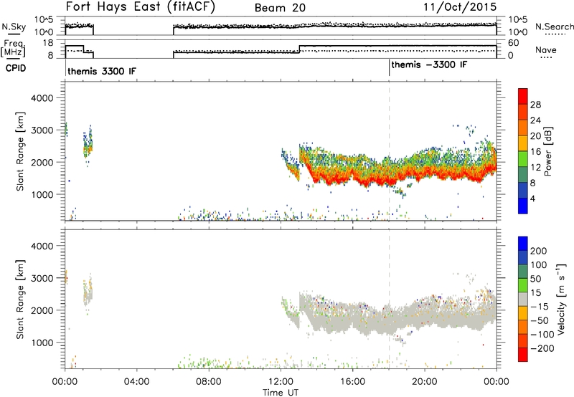Click the '200' velocity color bar tick
Screen dimensions: 574x397
pos(539,251)
